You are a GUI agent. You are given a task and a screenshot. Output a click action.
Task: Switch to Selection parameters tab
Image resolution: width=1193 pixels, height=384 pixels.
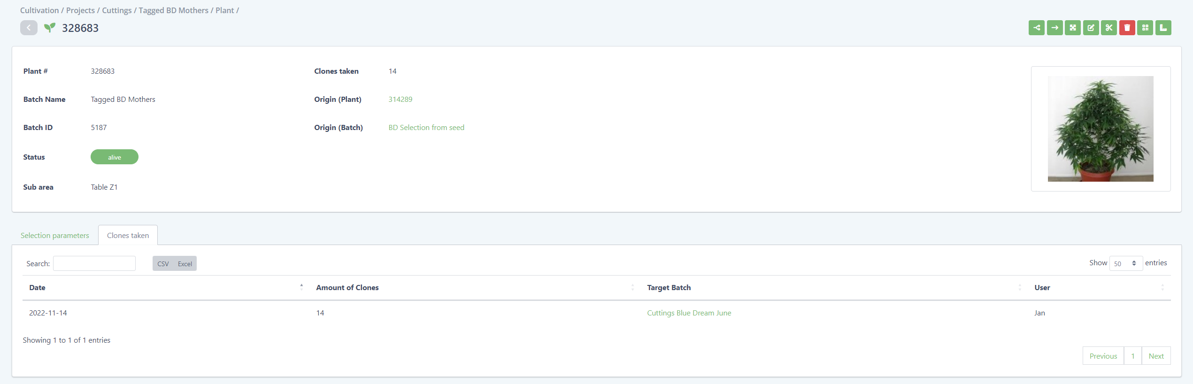[54, 235]
